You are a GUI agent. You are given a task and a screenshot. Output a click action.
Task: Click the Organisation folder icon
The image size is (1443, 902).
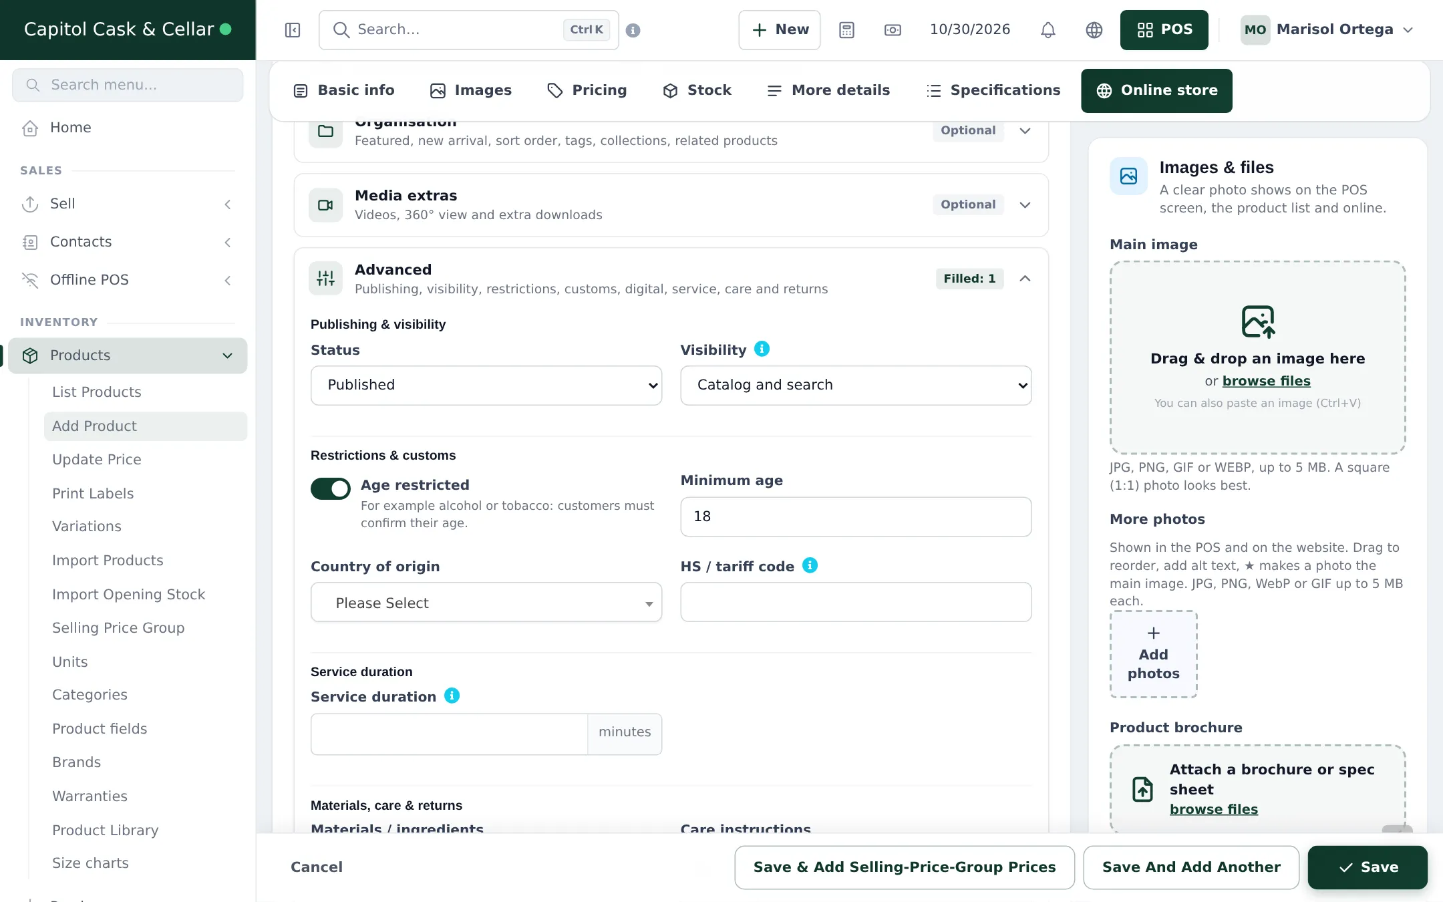point(325,131)
